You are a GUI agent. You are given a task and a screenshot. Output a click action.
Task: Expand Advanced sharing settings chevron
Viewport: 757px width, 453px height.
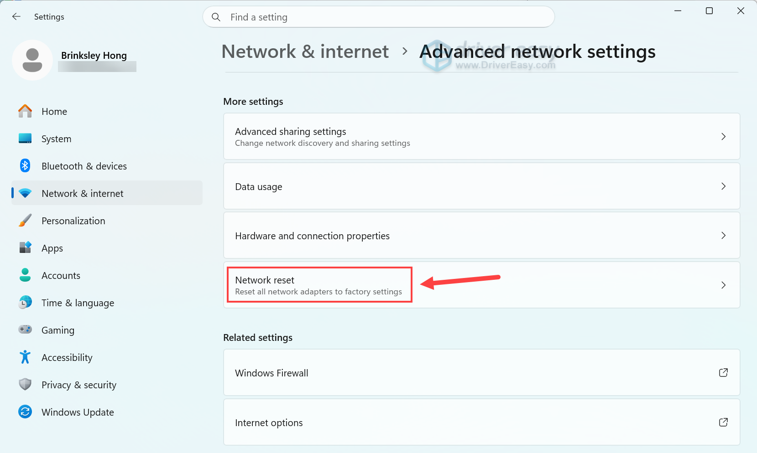723,137
